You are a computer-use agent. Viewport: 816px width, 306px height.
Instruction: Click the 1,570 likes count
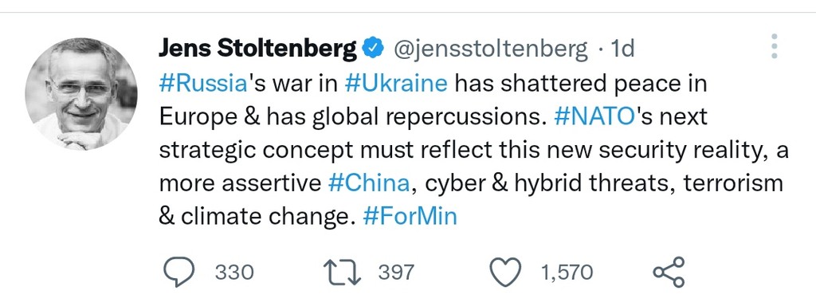567,273
